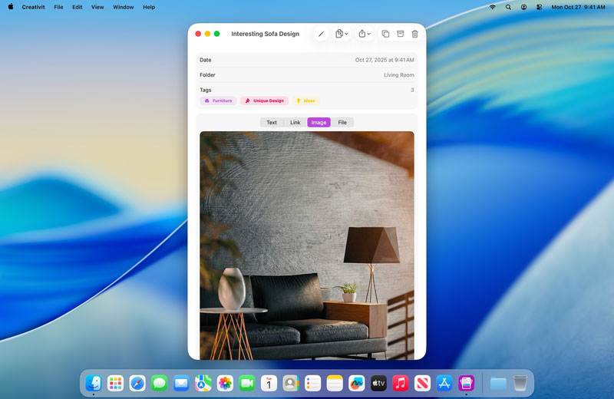Click the pencil edit icon
The height and width of the screenshot is (399, 614).
pyautogui.click(x=321, y=34)
